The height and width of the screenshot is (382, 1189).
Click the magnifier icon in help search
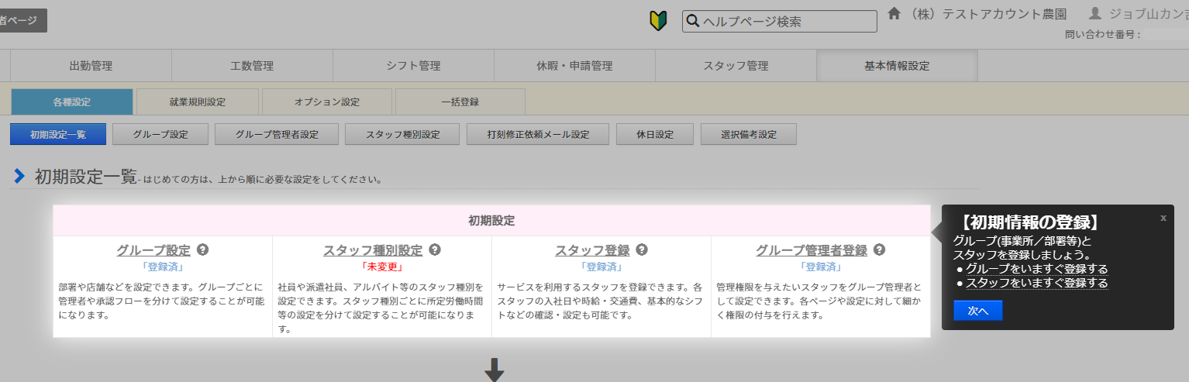pos(693,22)
